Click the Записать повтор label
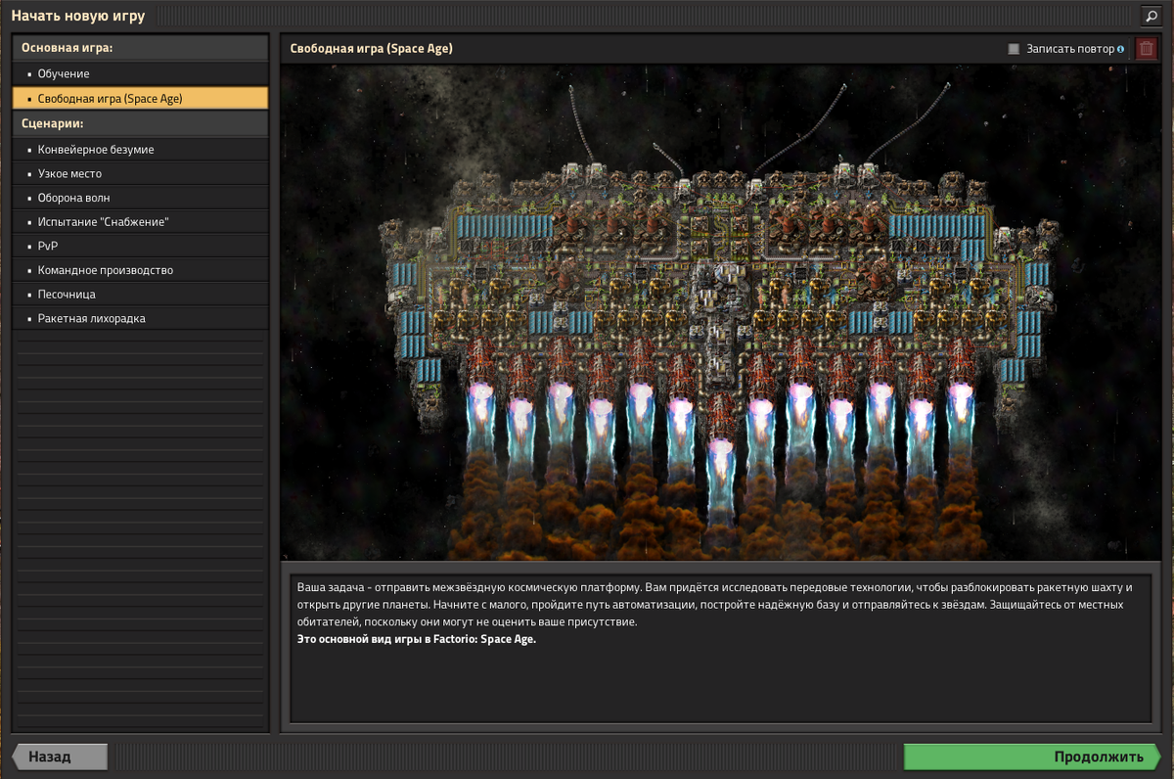The width and height of the screenshot is (1174, 779). [x=1069, y=49]
